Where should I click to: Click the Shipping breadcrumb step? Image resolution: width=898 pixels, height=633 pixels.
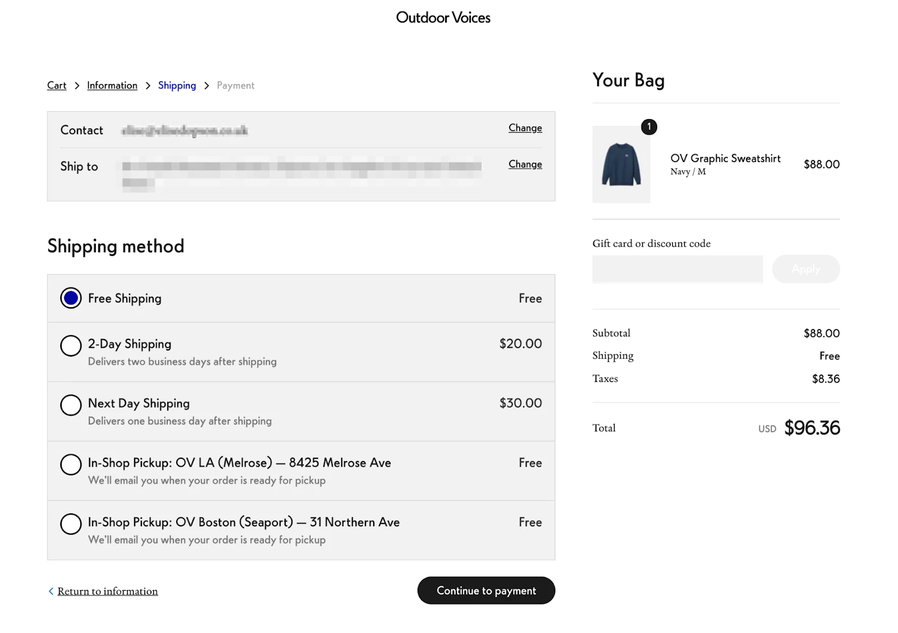[x=177, y=85]
